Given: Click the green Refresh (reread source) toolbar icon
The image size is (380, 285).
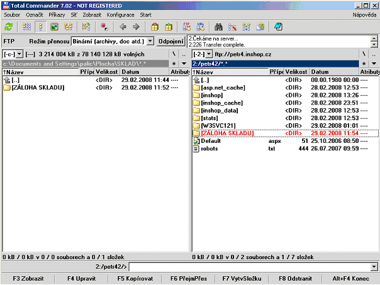Looking at the screenshot, I should (9, 26).
